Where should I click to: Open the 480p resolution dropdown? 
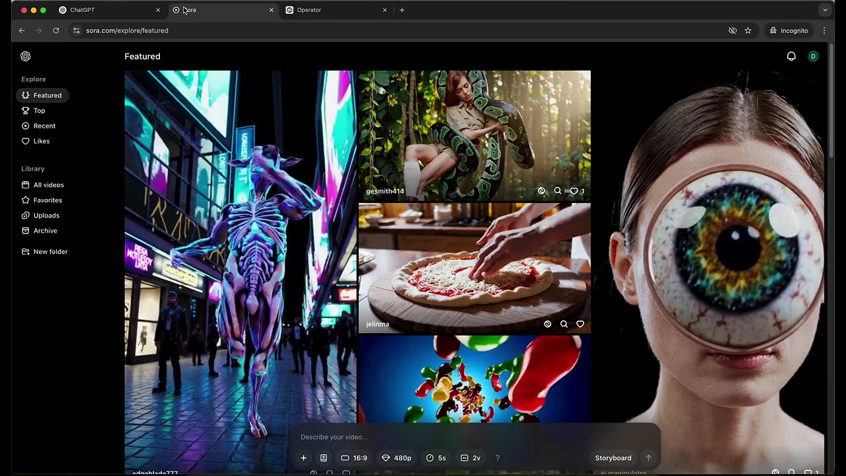(397, 457)
